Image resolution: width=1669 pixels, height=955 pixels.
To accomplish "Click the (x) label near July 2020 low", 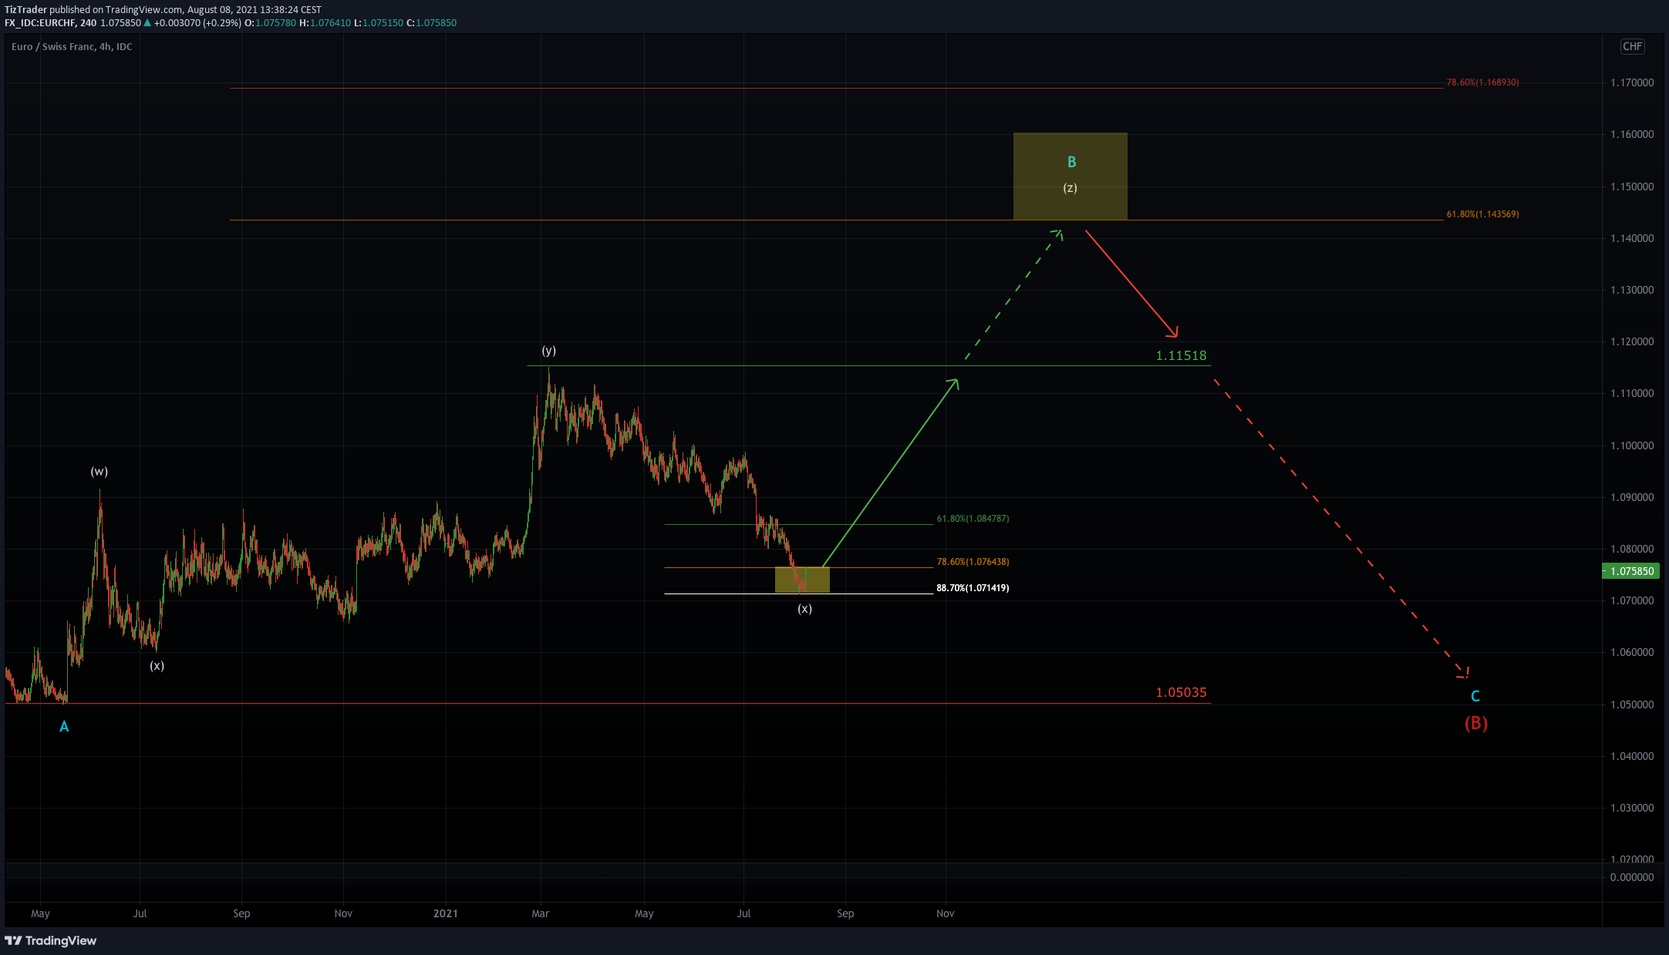I will coord(157,666).
